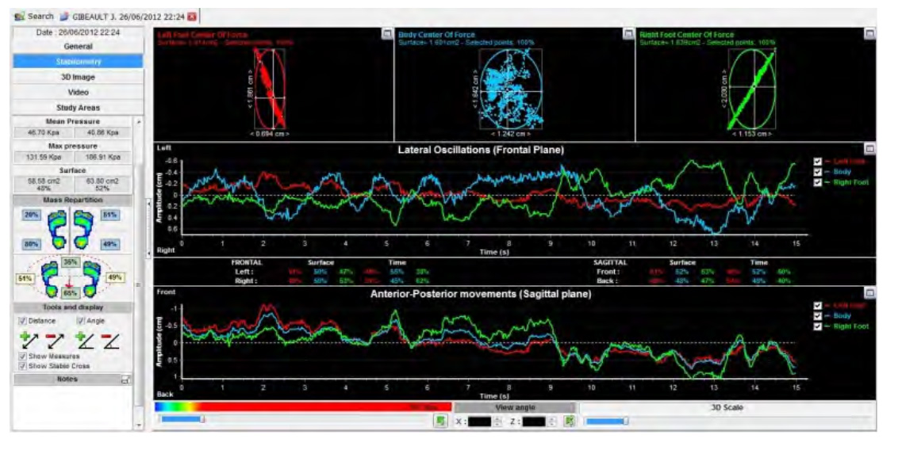
Task: Click the View angle button
Action: click(x=515, y=407)
